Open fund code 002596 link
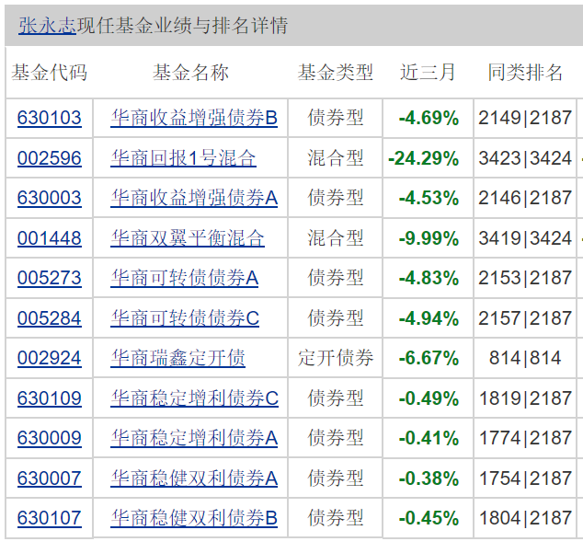Screen dimensions: 583x553 [50, 158]
